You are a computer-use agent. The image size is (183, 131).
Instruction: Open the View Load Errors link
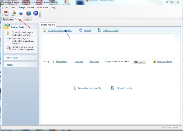click(165, 62)
